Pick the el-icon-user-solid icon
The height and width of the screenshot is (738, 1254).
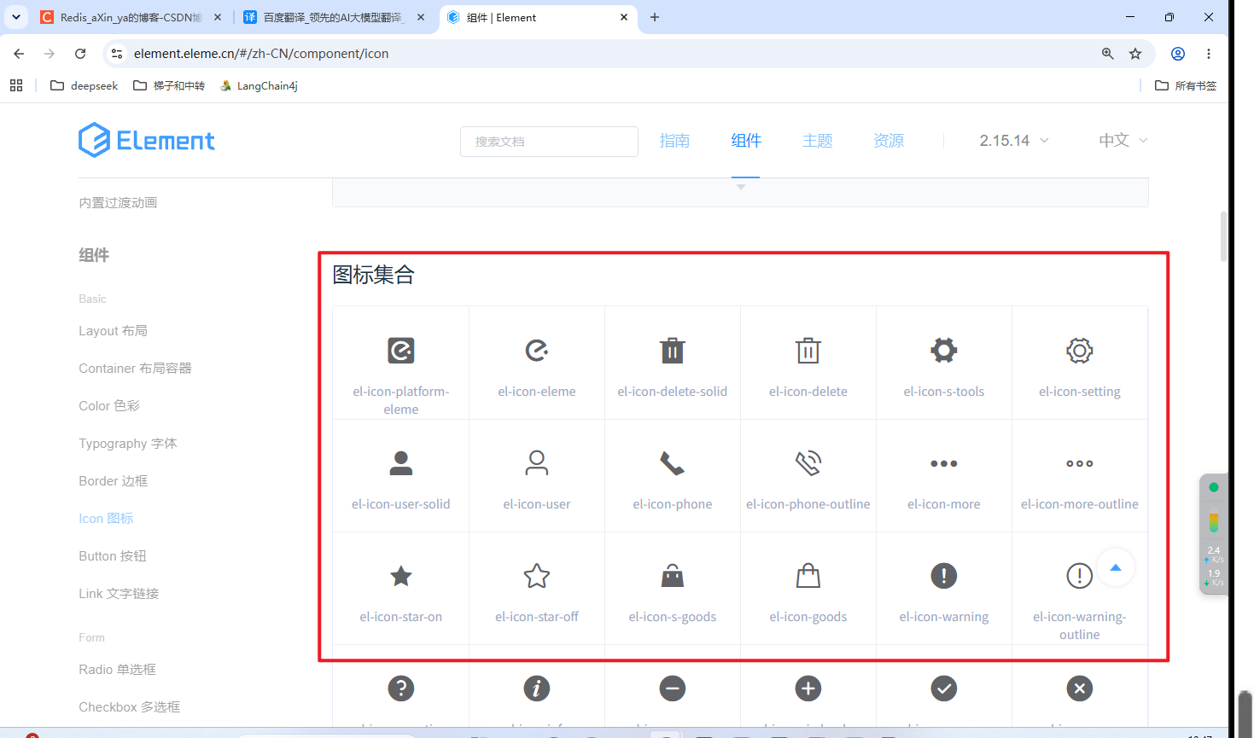coord(401,463)
